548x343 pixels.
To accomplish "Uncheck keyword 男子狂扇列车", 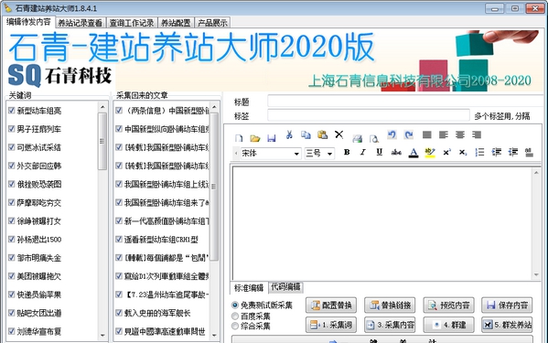I will (x=12, y=129).
